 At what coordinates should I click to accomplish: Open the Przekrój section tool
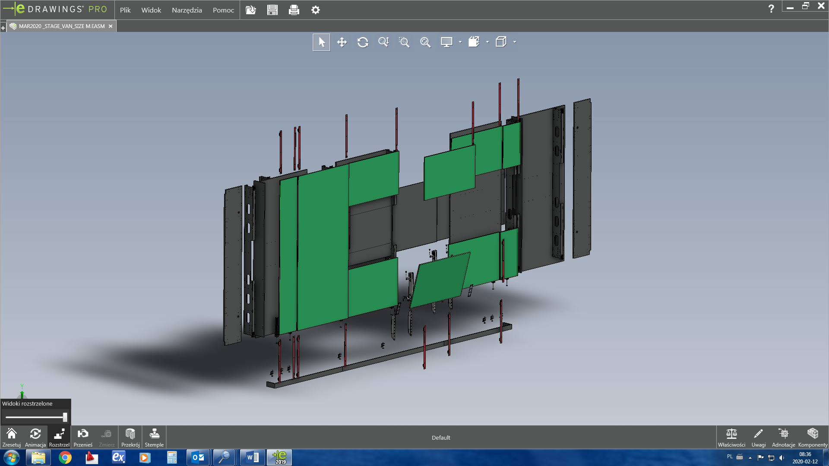coord(130,437)
